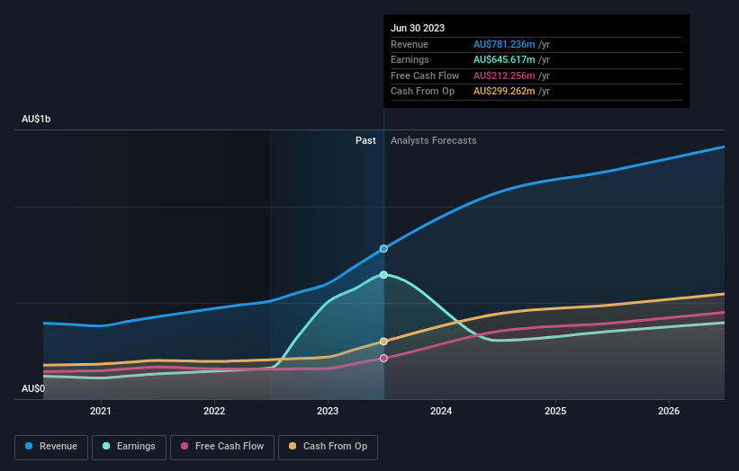Toggle the Earnings legend button
Viewport: 739px width, 471px height.
coord(129,447)
